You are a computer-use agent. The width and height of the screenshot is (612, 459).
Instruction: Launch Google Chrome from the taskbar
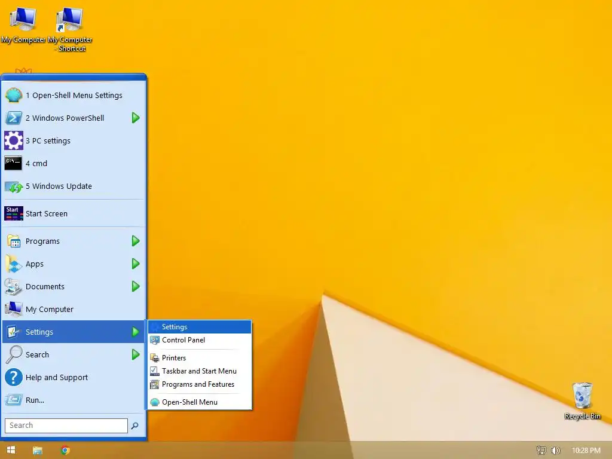[x=65, y=451]
